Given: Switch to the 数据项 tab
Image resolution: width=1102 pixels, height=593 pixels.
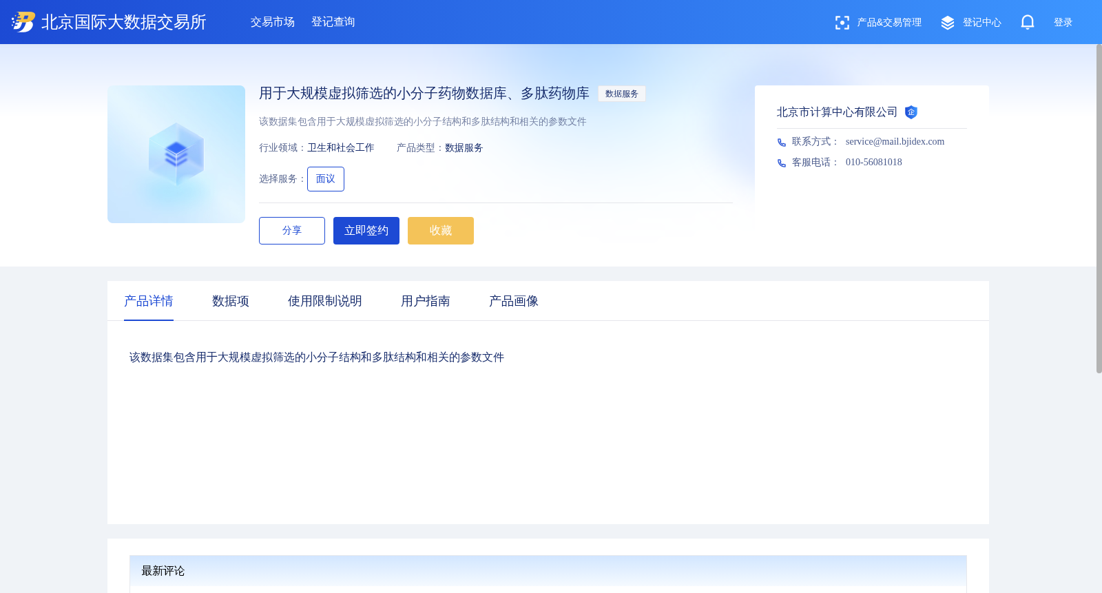Looking at the screenshot, I should click(x=231, y=301).
